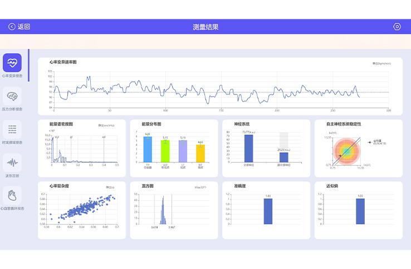Click the 近似熵 chart bar
411x269 pixels.
[x=360, y=211]
